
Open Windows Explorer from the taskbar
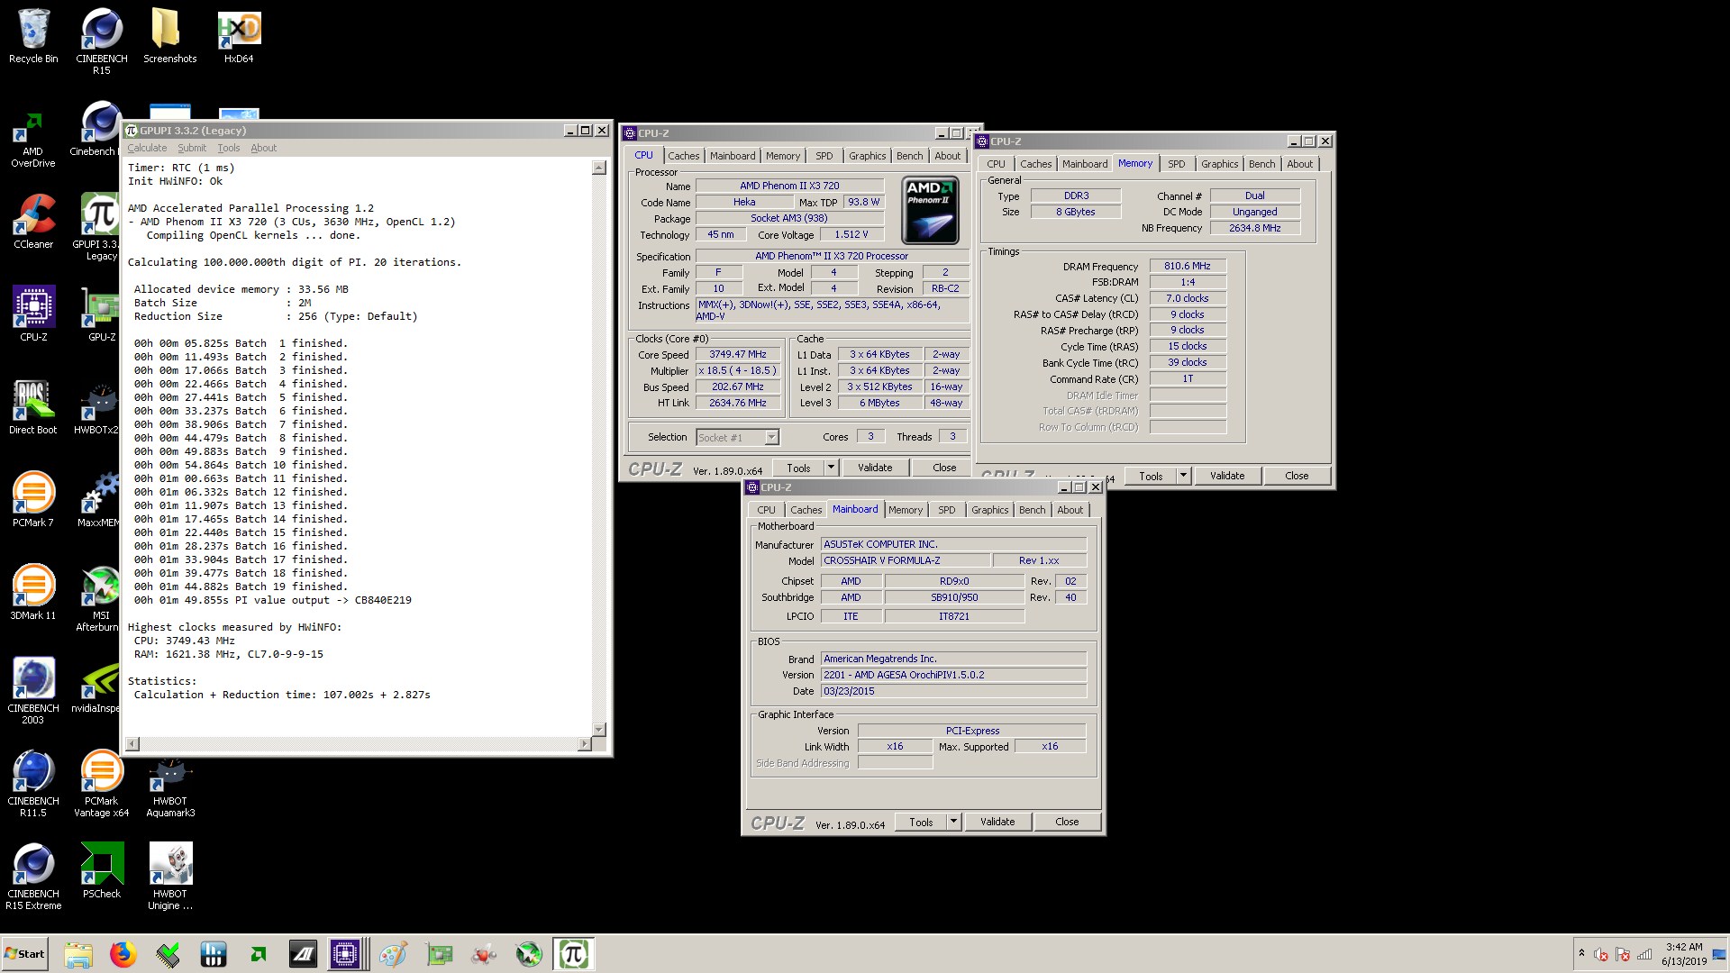pos(78,954)
